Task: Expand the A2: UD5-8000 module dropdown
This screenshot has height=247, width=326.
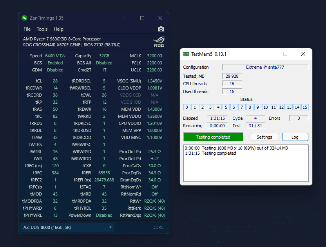Action: [67, 227]
